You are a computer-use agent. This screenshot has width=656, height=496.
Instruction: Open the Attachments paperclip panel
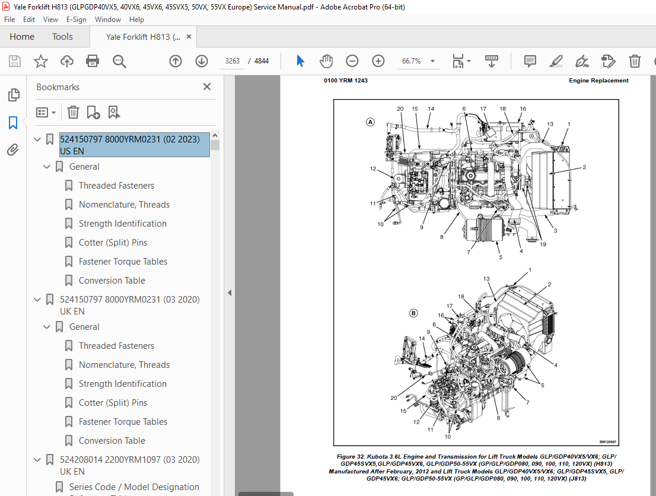13,150
